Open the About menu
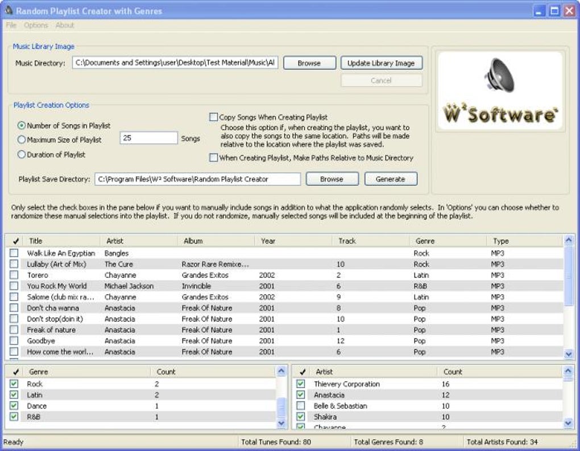This screenshot has height=451, width=580. (65, 25)
